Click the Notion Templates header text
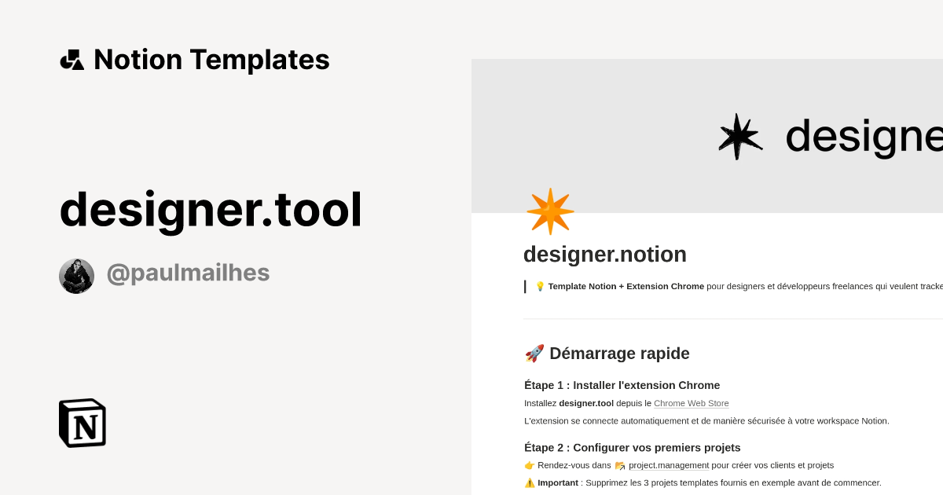Image resolution: width=943 pixels, height=495 pixels. (211, 59)
